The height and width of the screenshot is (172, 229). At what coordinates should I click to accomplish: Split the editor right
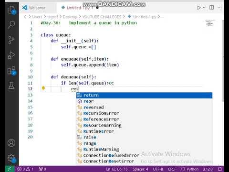click(211, 8)
